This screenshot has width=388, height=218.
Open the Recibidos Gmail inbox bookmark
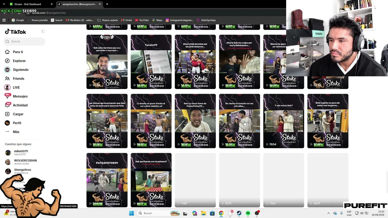[80, 20]
